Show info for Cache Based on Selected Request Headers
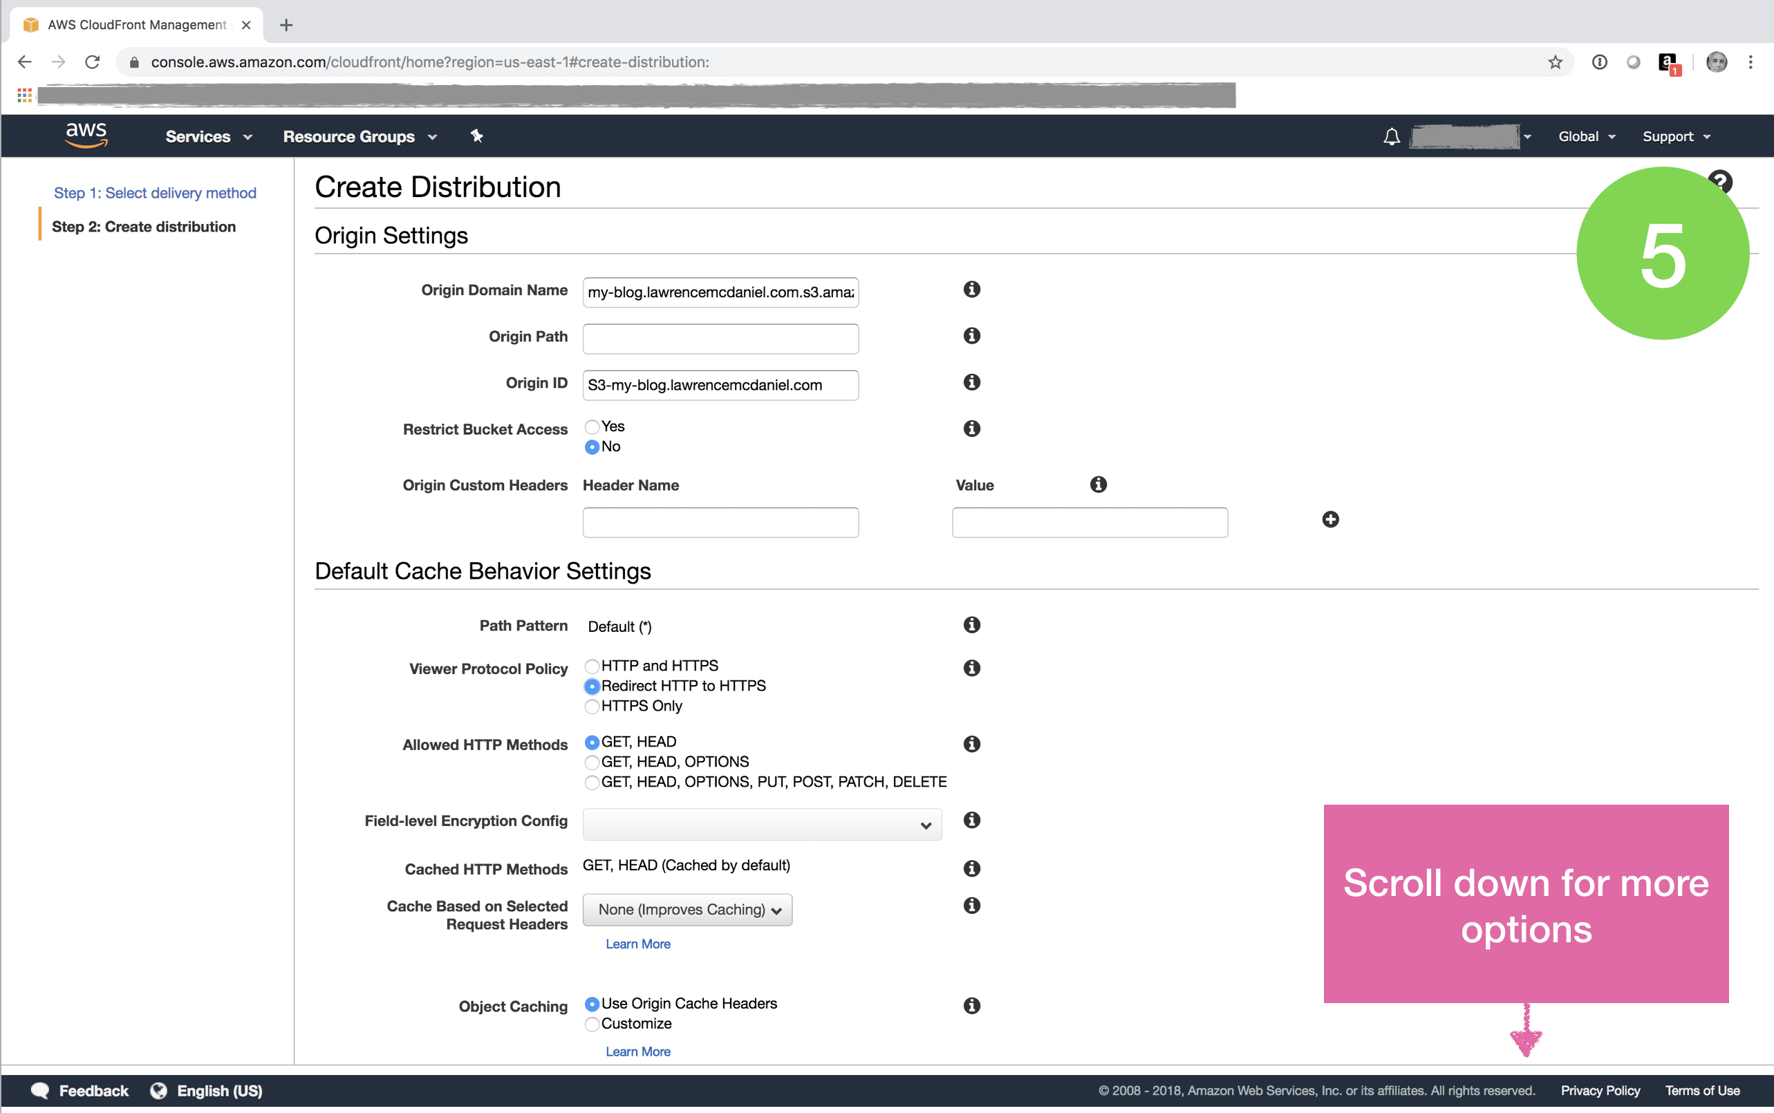 (x=971, y=906)
